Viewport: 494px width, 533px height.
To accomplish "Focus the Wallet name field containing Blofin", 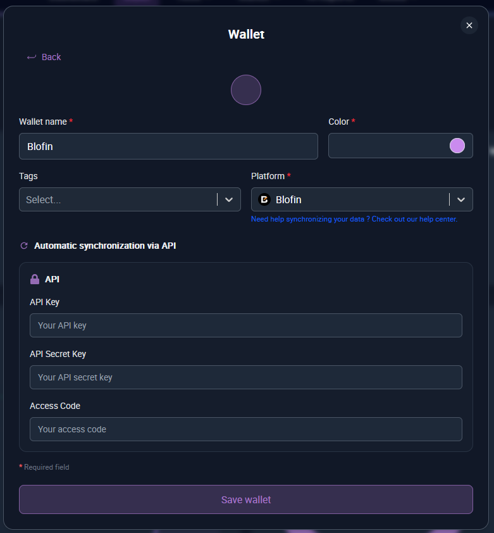I will pyautogui.click(x=168, y=146).
